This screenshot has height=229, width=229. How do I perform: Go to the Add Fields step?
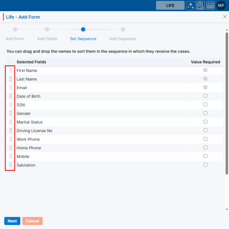coord(47,30)
